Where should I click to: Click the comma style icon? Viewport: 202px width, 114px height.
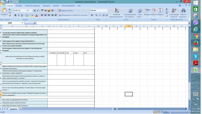[x=100, y=15]
